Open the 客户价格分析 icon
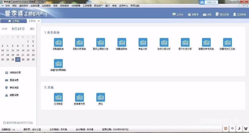249x133 pixels. click(185, 42)
